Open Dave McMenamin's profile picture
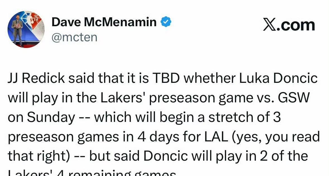Image resolution: width=329 pixels, height=176 pixels. click(26, 29)
